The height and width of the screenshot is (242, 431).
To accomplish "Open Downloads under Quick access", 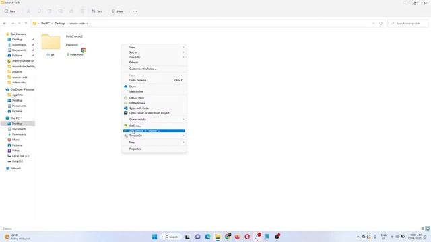I will tap(19, 45).
